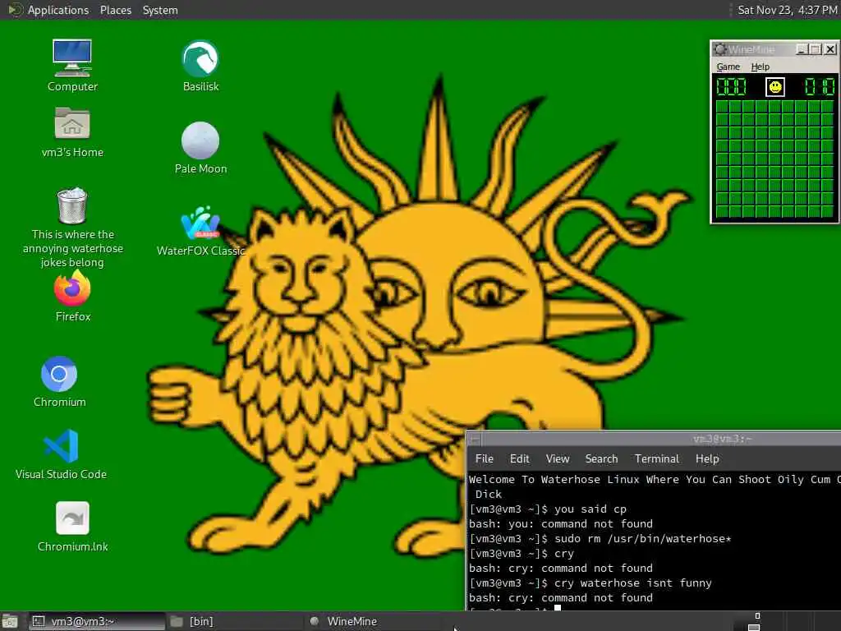The height and width of the screenshot is (631, 841).
Task: Open the Places menu in top panel
Action: pyautogui.click(x=115, y=10)
